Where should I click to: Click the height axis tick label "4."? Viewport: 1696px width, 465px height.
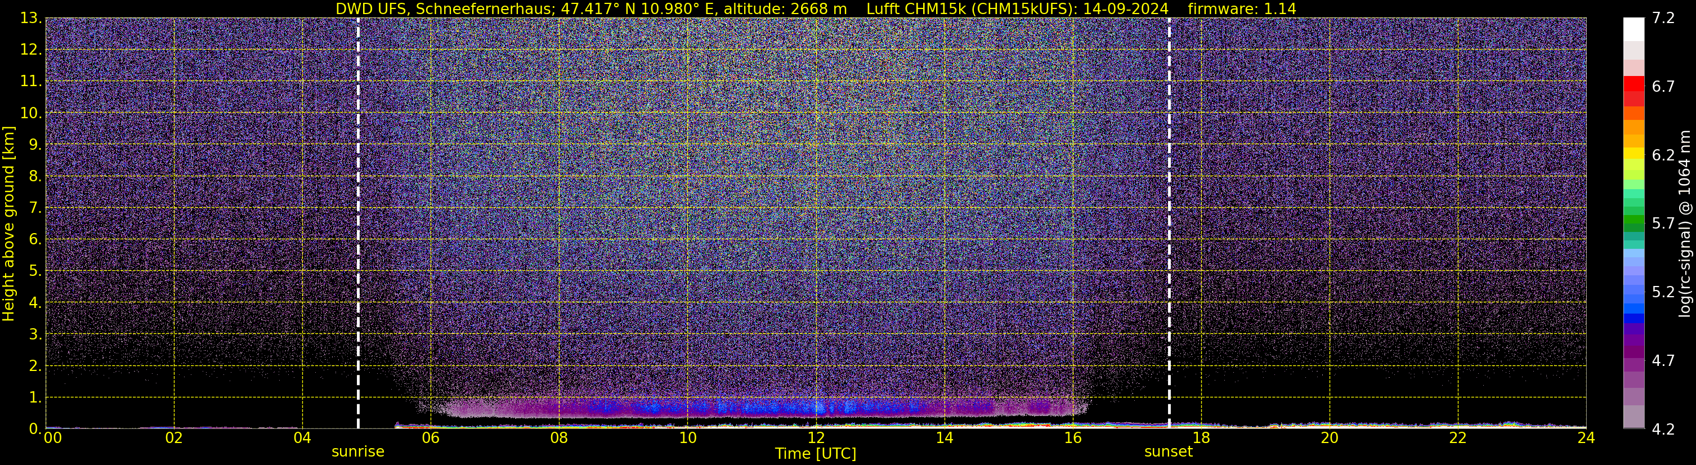click(x=34, y=303)
